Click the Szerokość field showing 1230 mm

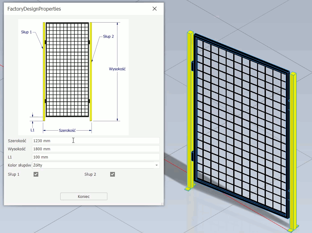tap(96, 141)
